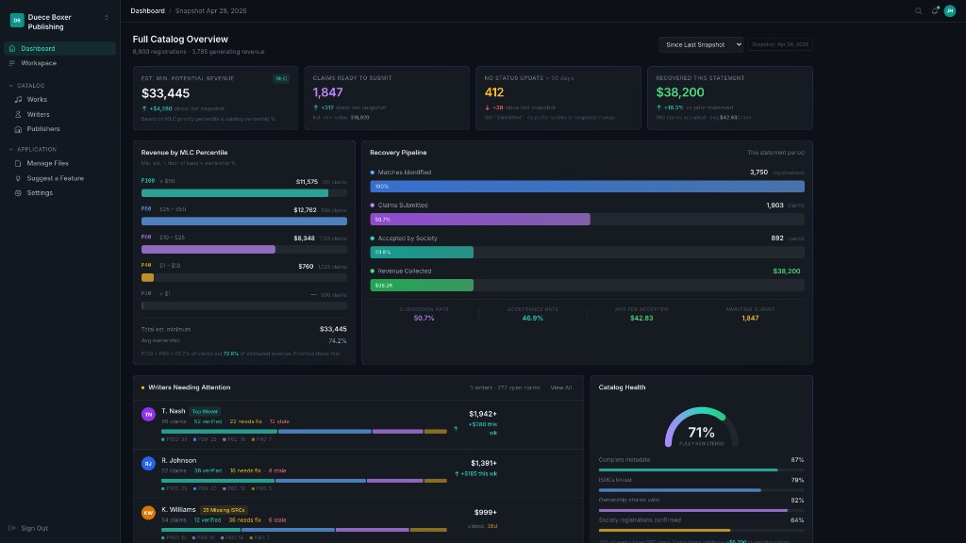Click Awaiting Submit 1,847 stat
The height and width of the screenshot is (543, 966).
coord(750,315)
